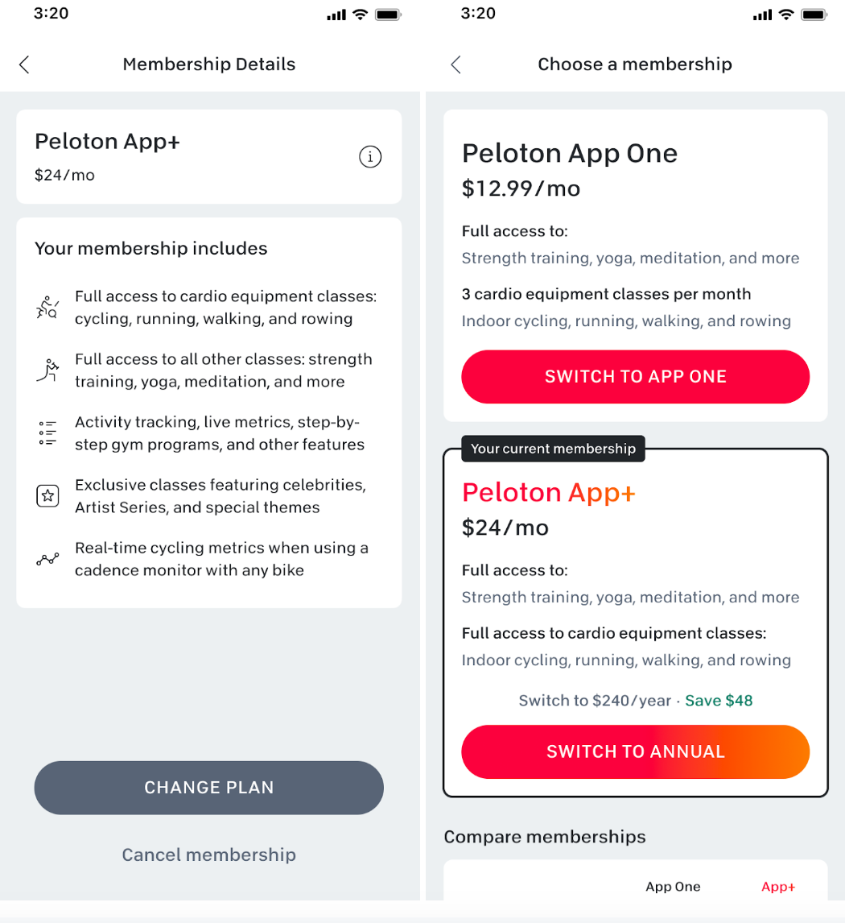Tap the stretching figure other classes icon
The height and width of the screenshot is (923, 845).
click(47, 370)
